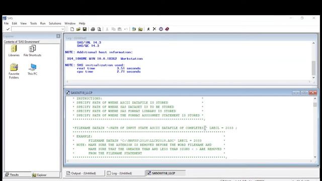Open the Edit menu
Image resolution: width=322 pixels, height=181 pixels.
[15, 24]
